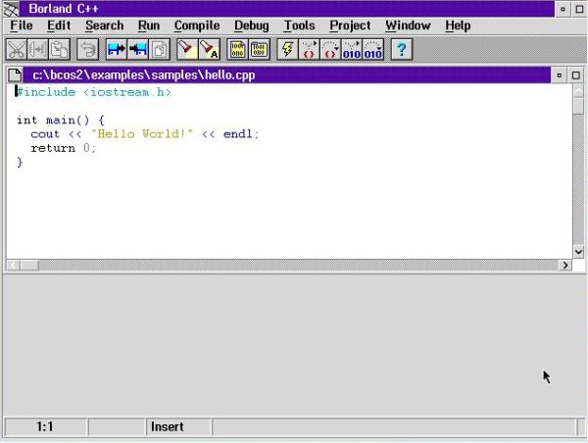This screenshot has height=443, width=588.
Task: Click the vertical scrollbar thumb in editor
Action: 578,106
